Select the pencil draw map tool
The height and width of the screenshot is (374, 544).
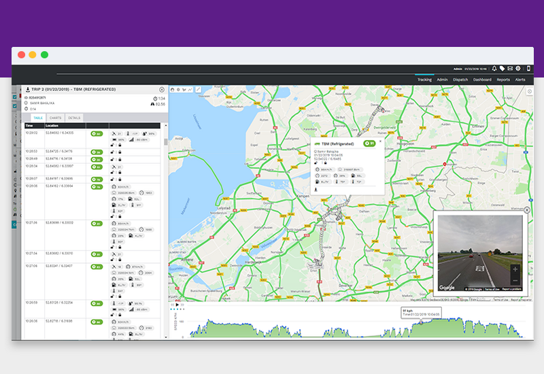pos(198,90)
